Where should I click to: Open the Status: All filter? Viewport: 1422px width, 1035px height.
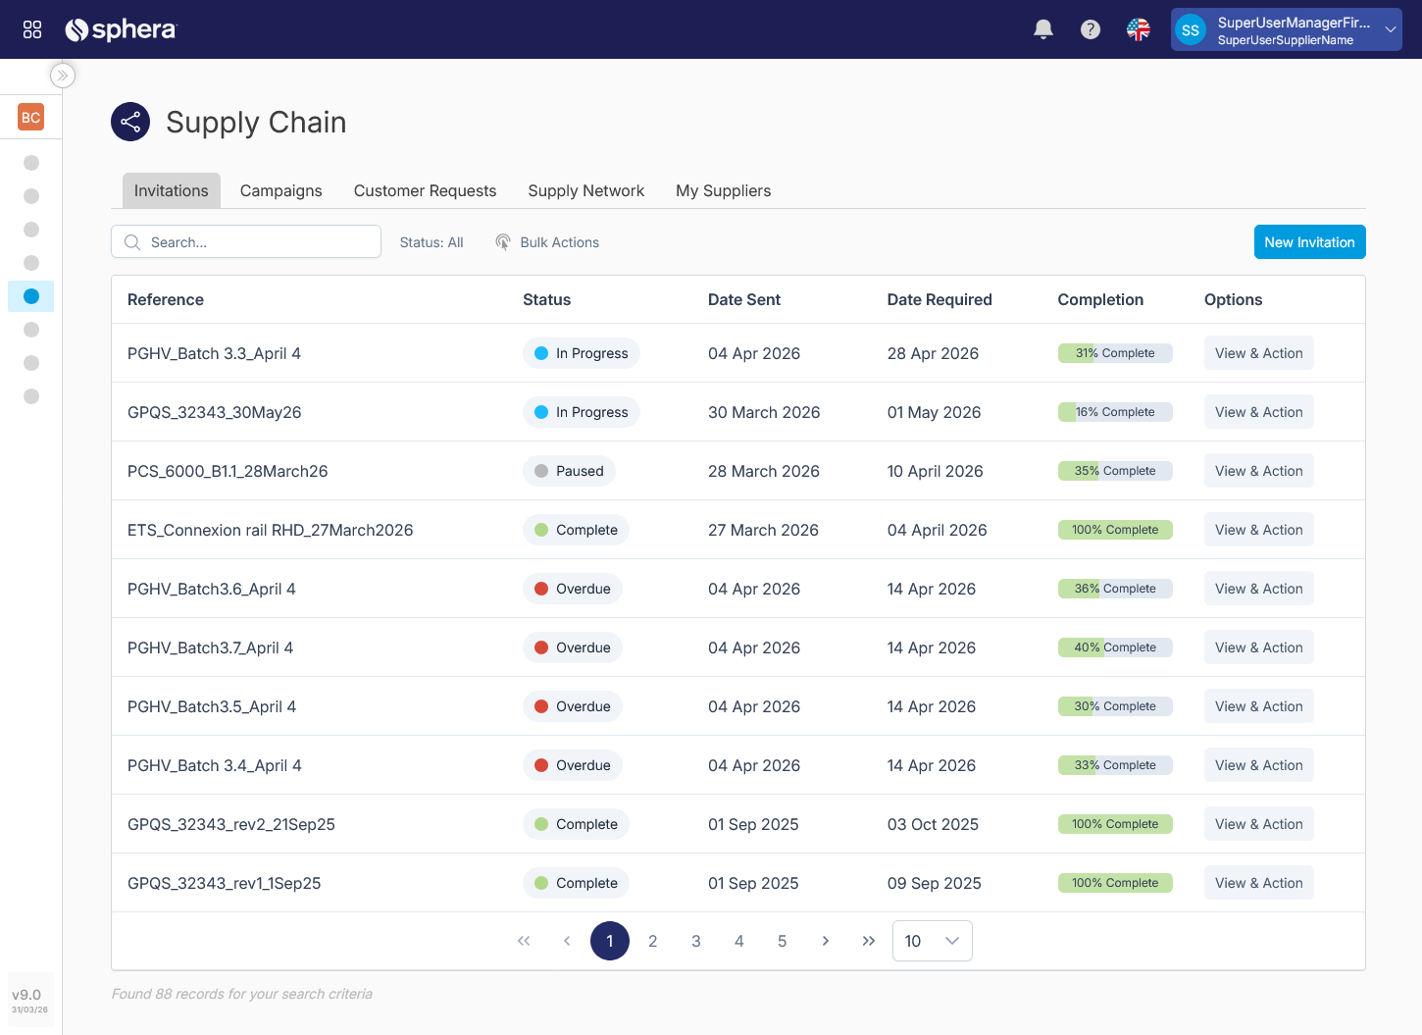(432, 242)
